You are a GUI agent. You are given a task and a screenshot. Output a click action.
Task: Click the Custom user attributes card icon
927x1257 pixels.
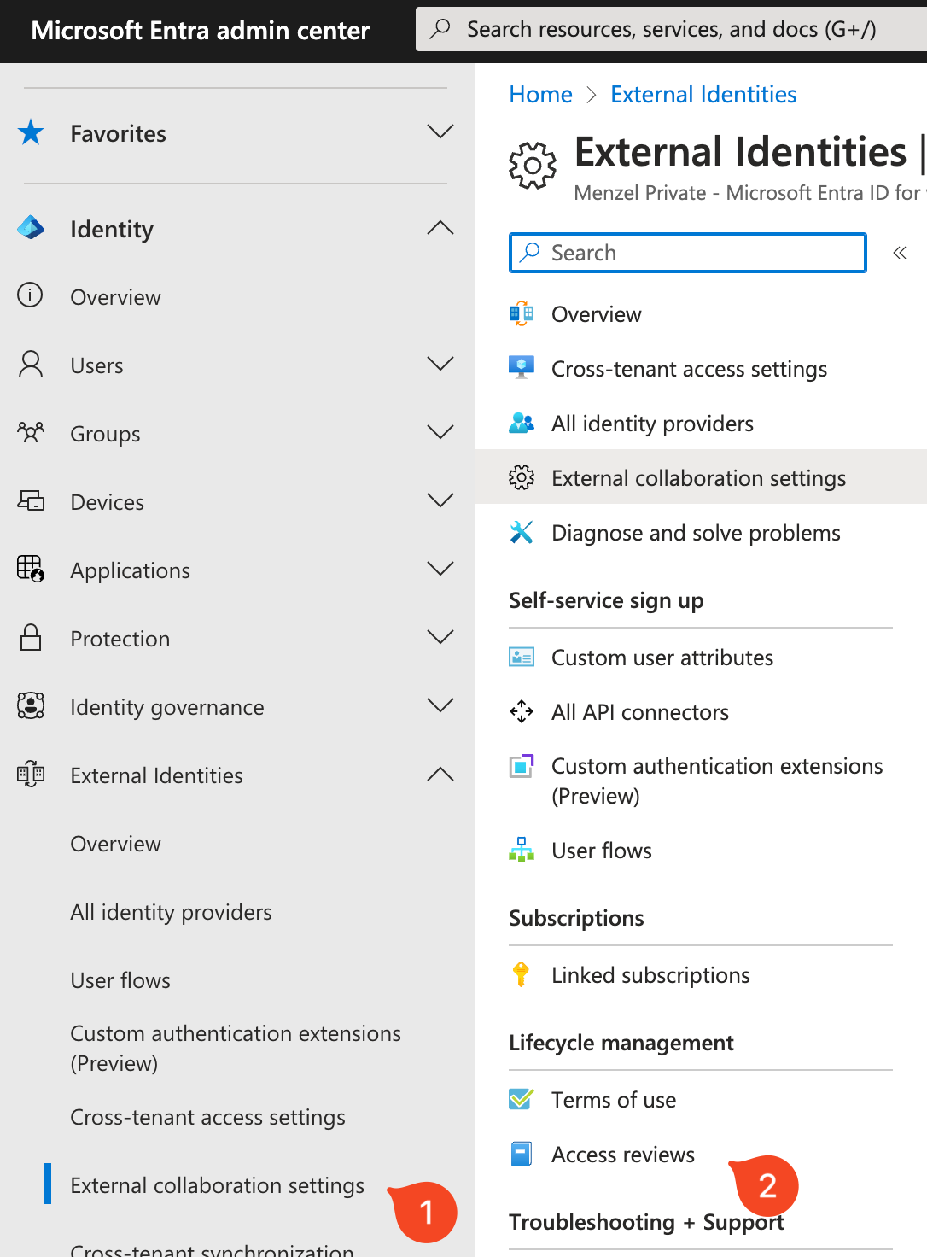point(521,657)
